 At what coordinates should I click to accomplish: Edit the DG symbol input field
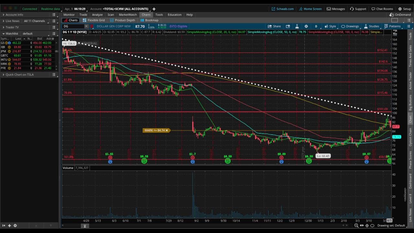click(73, 26)
